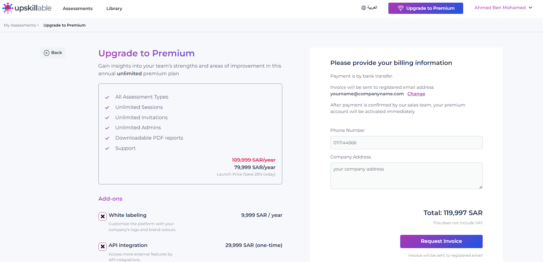Click the Request Invoice button
This screenshot has height=262, width=543.
coord(441,241)
